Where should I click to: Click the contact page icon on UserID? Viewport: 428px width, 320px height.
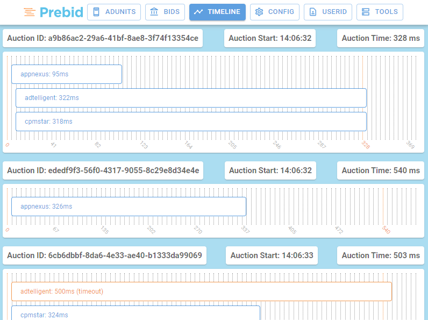click(313, 12)
